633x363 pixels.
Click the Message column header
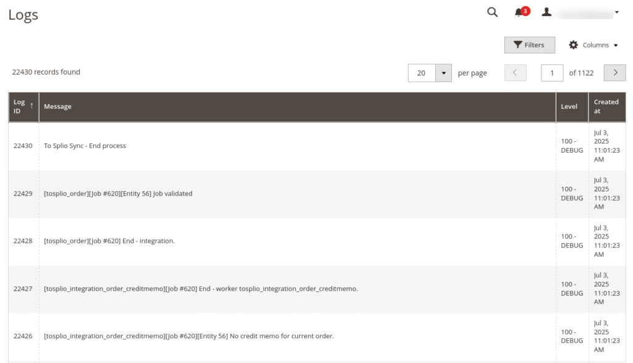coord(57,106)
